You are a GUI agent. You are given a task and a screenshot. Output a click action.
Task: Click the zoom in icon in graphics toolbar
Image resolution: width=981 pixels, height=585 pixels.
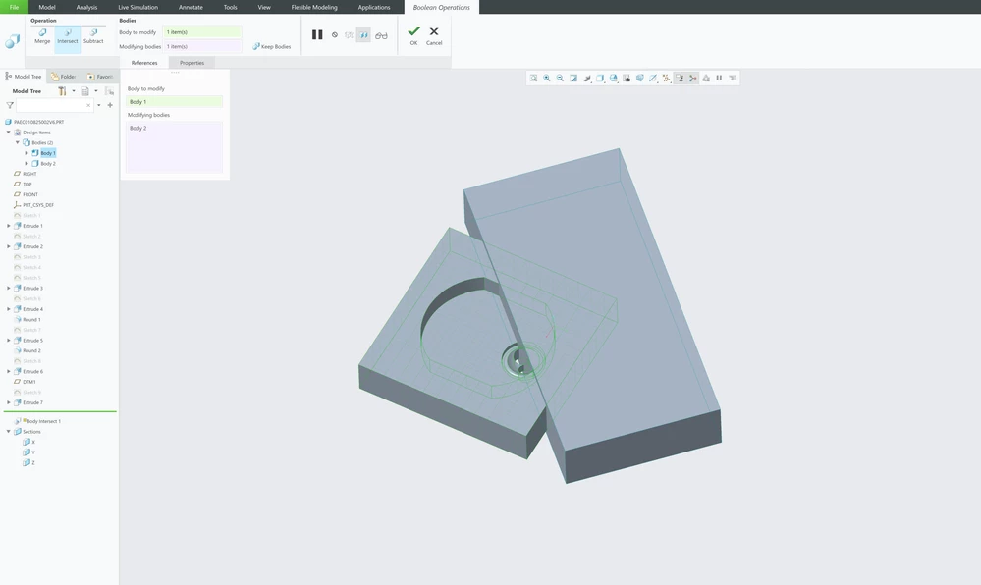tap(547, 79)
